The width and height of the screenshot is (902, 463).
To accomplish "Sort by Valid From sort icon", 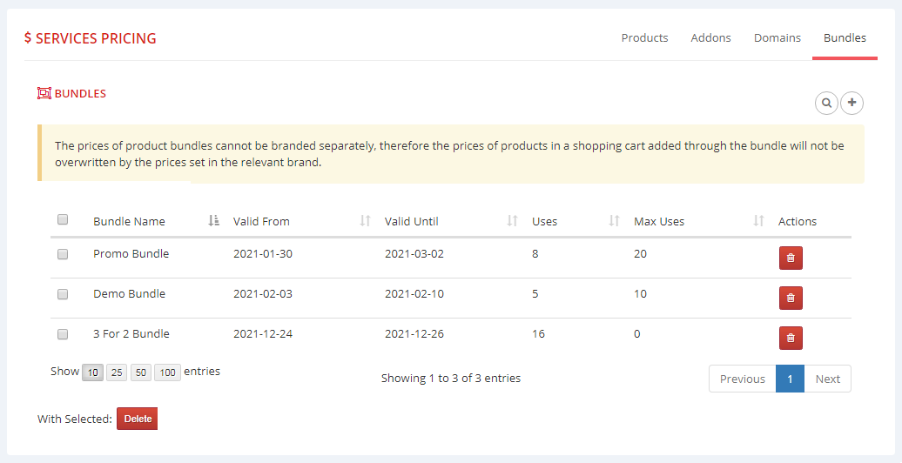I will click(366, 221).
